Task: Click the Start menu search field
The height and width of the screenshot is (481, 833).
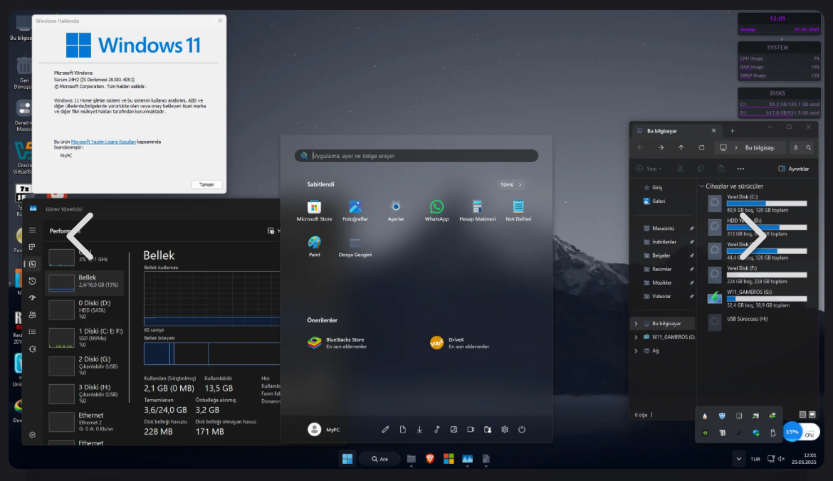Action: click(416, 156)
